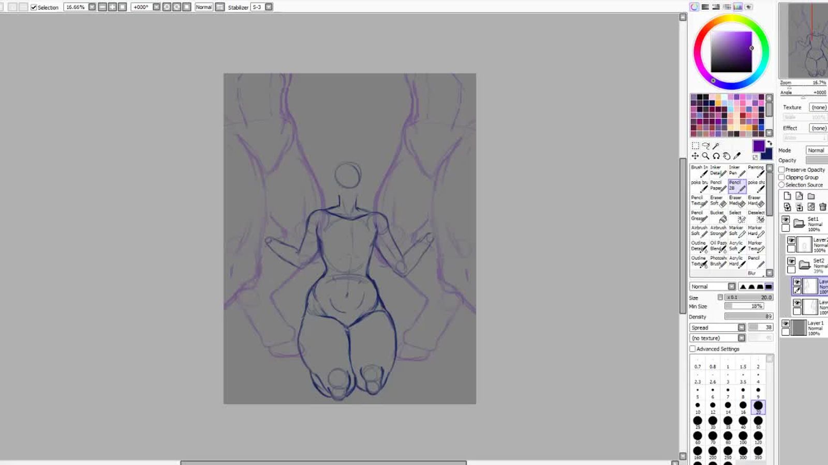Zoom out with the minus button
This screenshot has height=465, width=828.
point(102,7)
